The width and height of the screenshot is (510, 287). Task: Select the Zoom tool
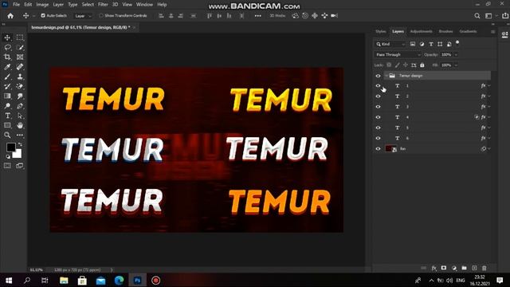point(7,135)
